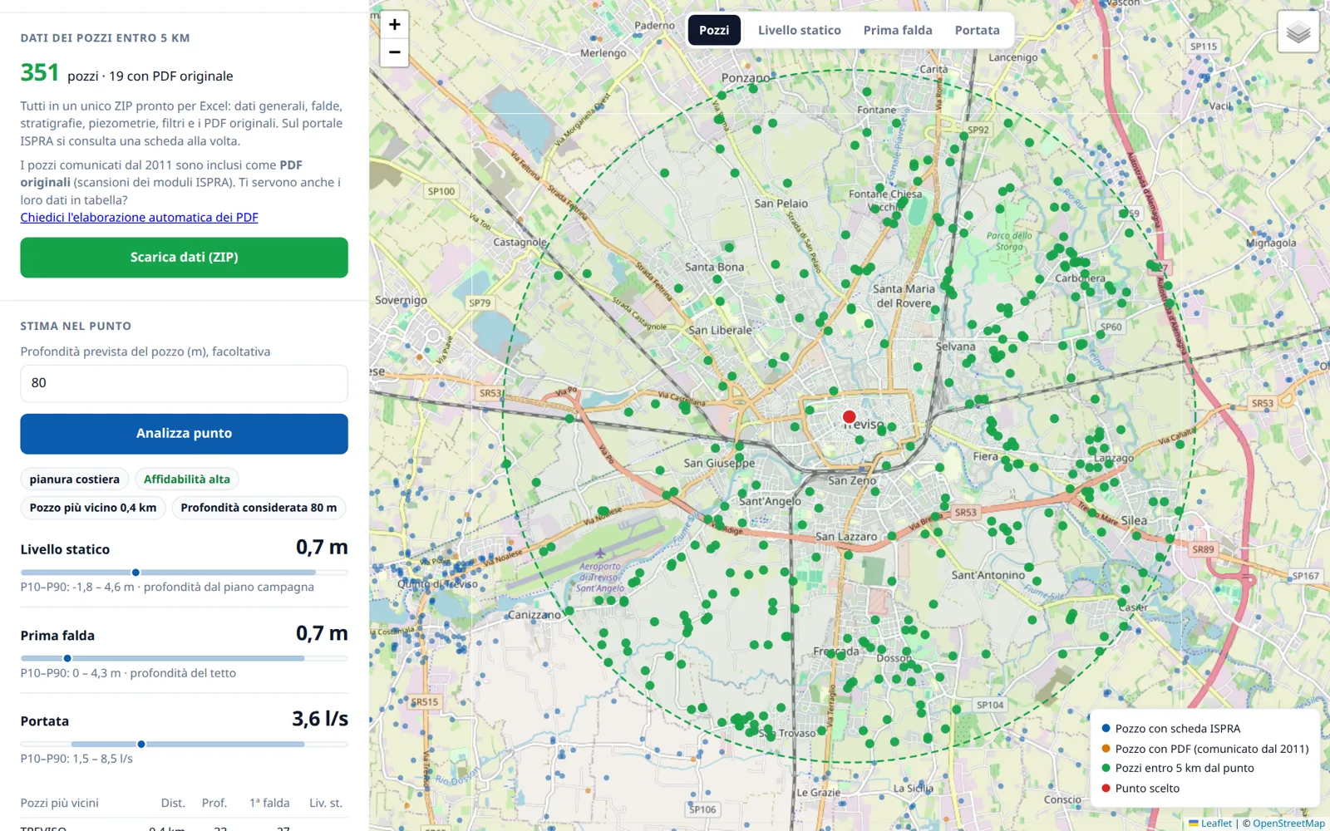The image size is (1330, 831).
Task: Click the 'Liv. st.' column header
Action: pyautogui.click(x=326, y=803)
